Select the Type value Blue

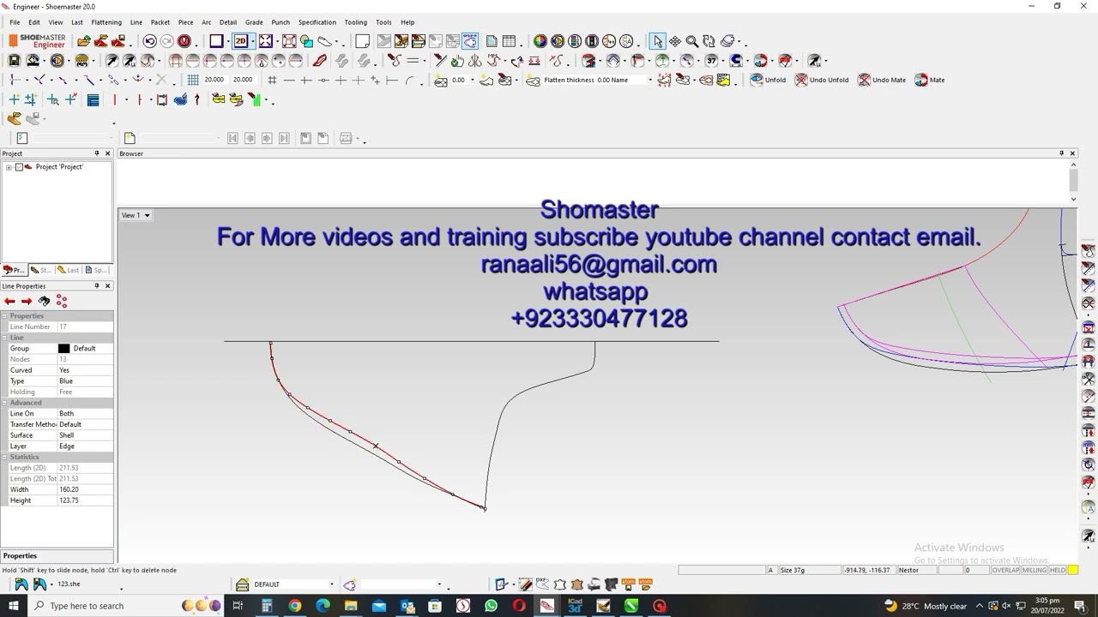tap(85, 381)
